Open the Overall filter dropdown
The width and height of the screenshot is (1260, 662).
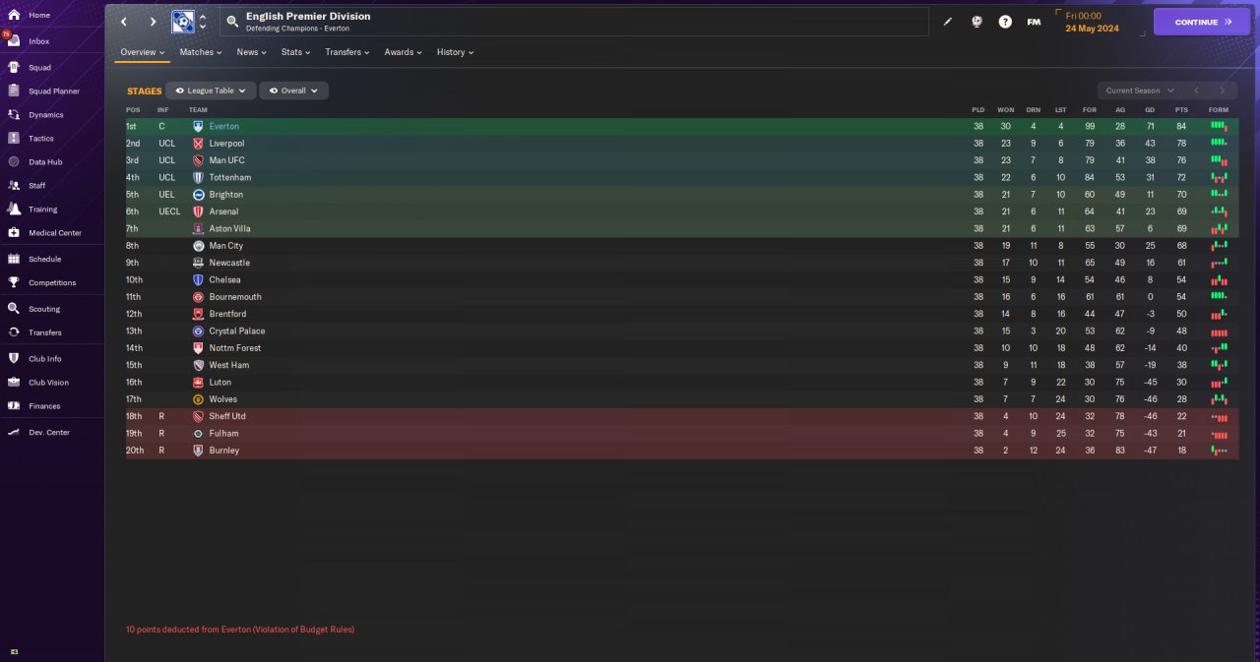pyautogui.click(x=293, y=90)
